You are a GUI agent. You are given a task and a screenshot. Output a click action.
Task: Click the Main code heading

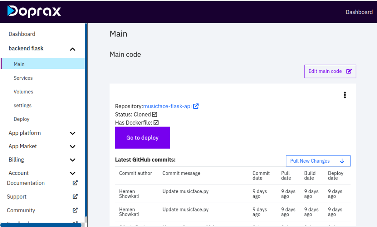(x=125, y=54)
